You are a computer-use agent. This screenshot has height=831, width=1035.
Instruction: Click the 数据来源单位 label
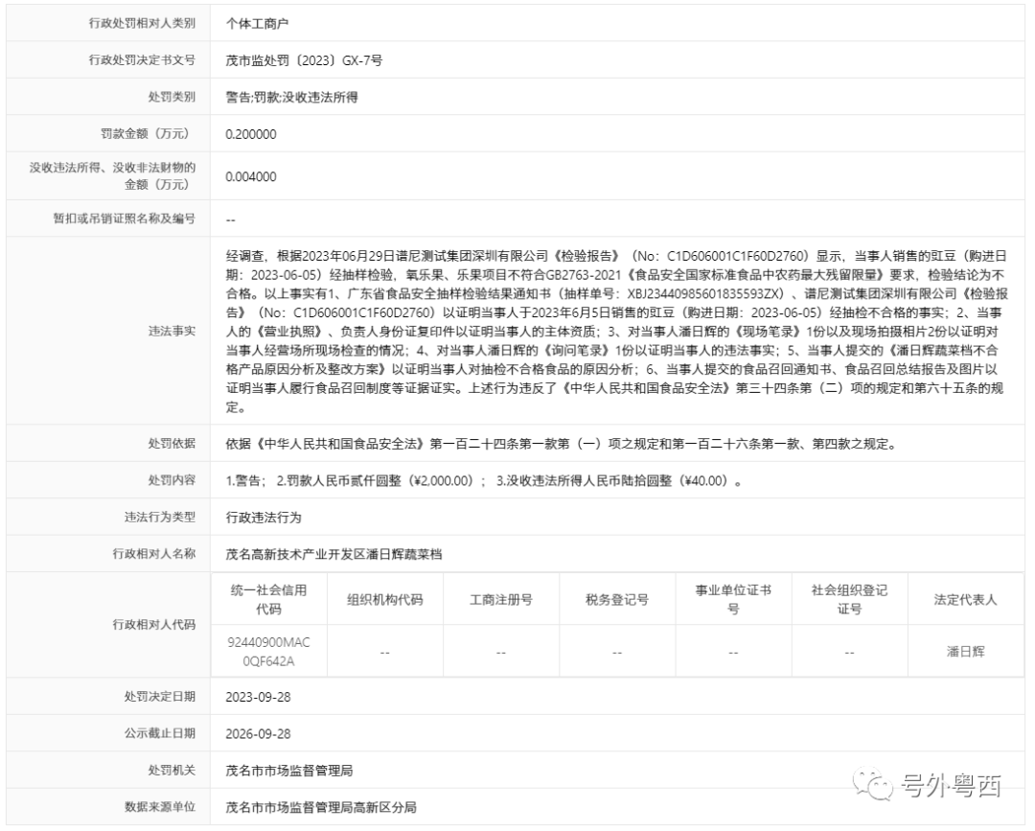click(x=160, y=807)
